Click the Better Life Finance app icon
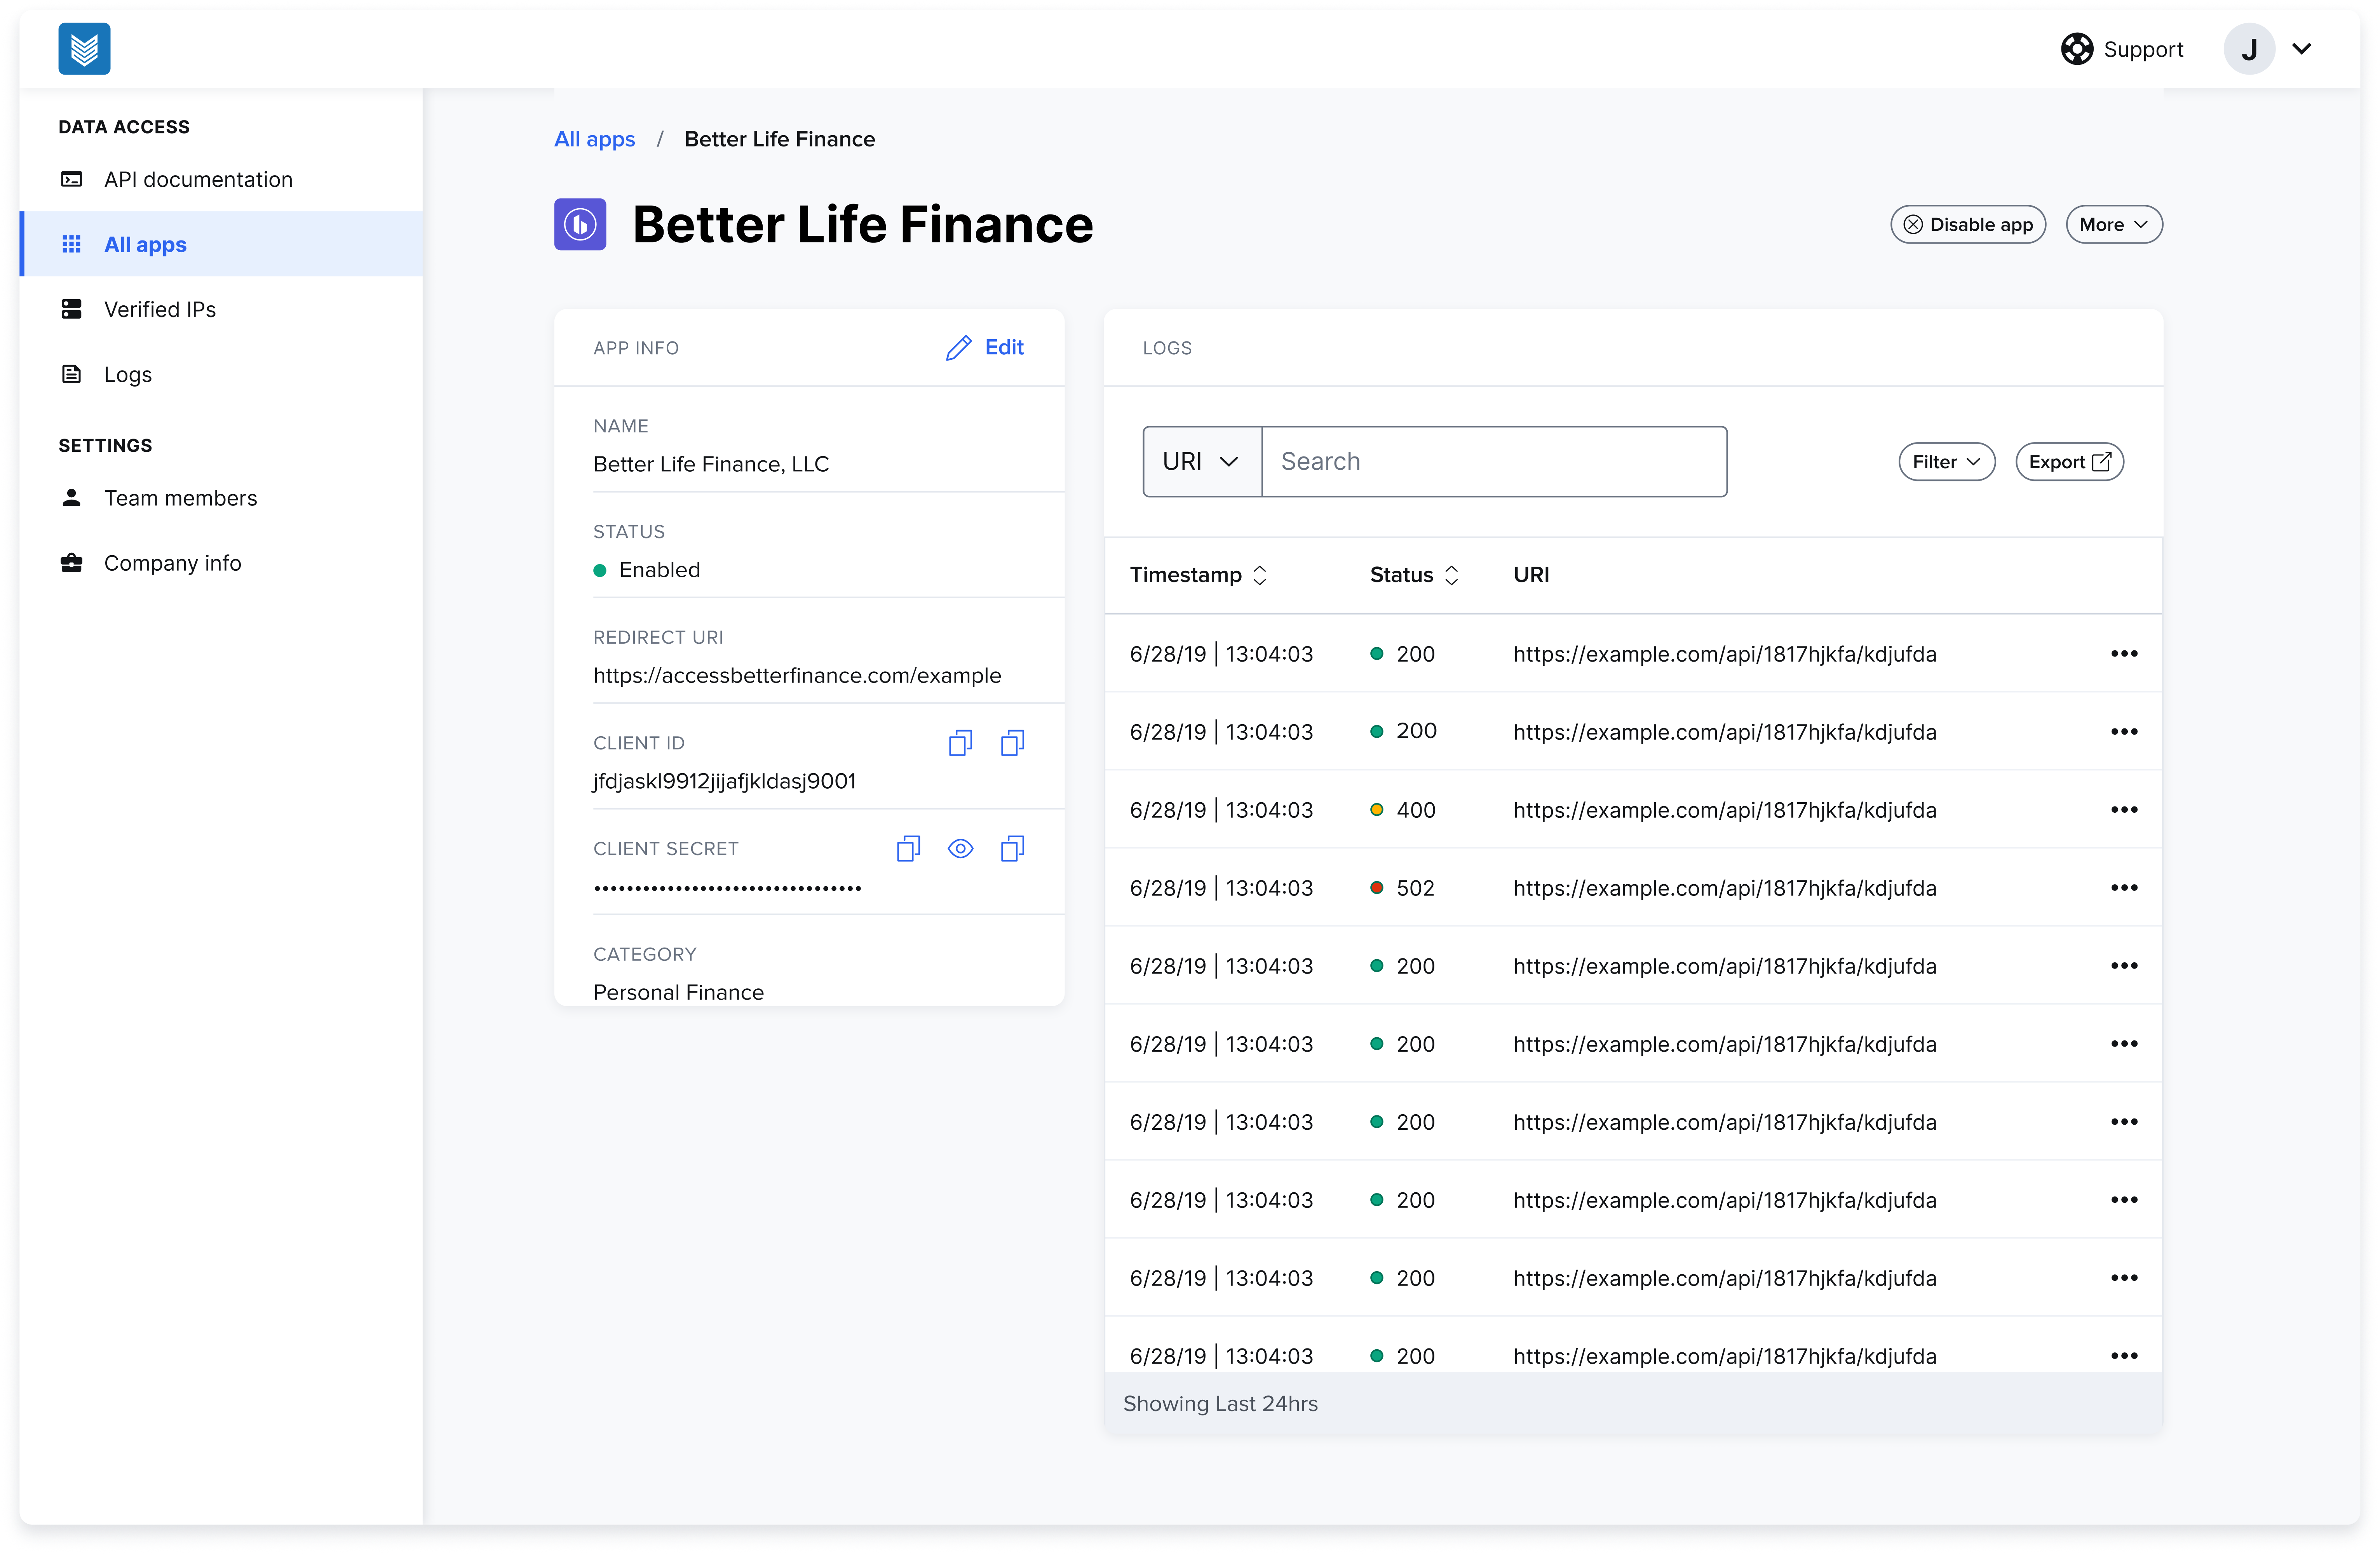The height and width of the screenshot is (1554, 2380). (x=580, y=224)
